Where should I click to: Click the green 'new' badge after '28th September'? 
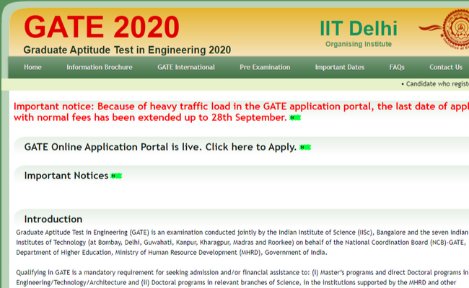295,117
